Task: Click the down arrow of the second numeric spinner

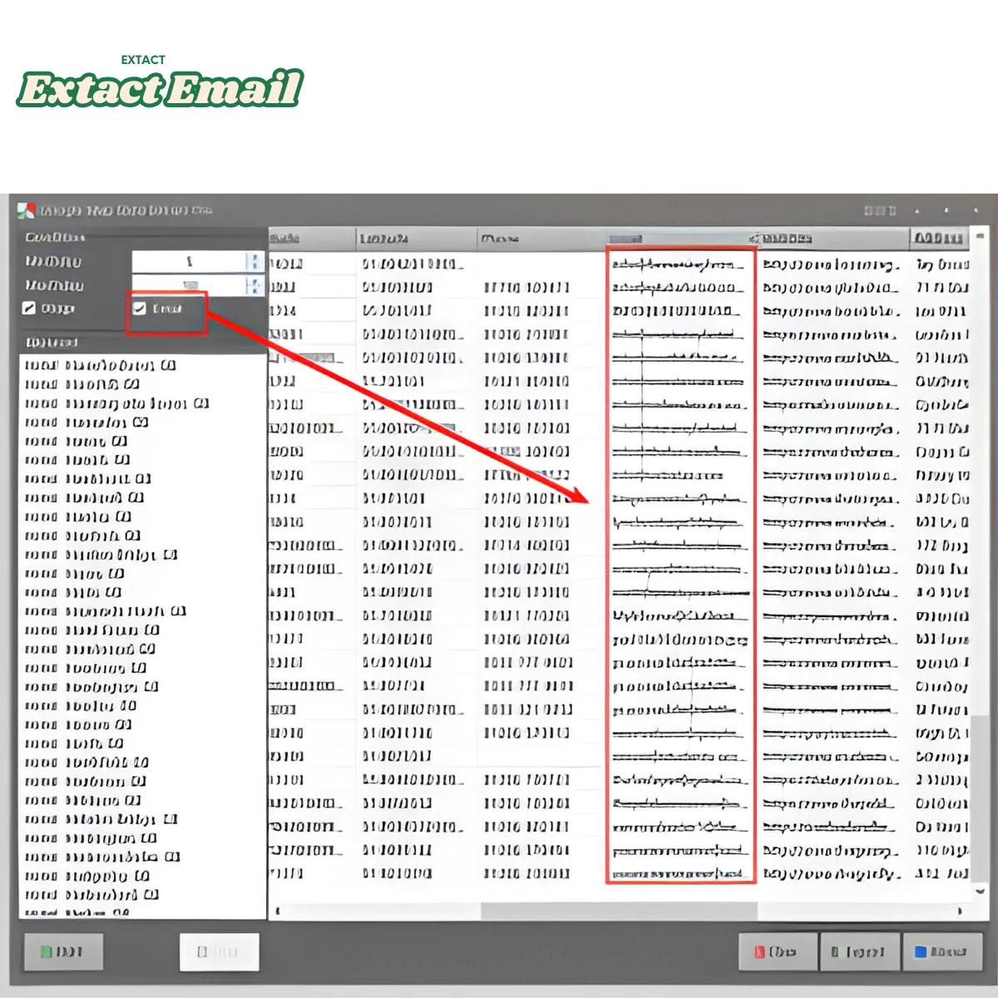Action: pos(255,292)
